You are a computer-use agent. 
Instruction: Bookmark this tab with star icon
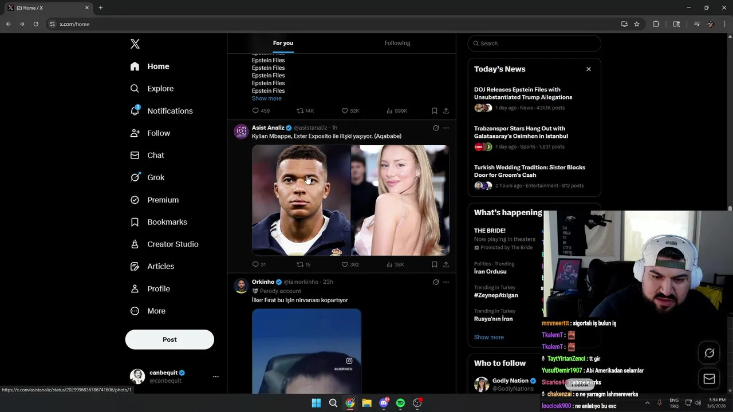[637, 24]
